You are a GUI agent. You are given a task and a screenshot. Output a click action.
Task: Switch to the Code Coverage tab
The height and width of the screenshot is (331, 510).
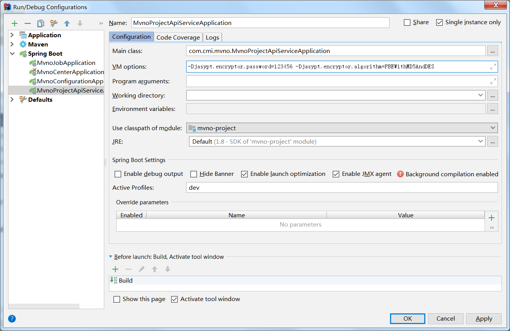pyautogui.click(x=178, y=37)
